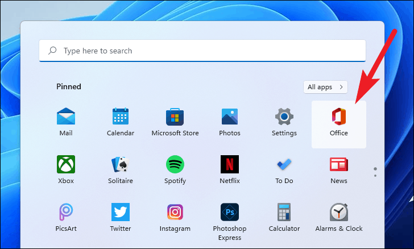Open Settings gear icon
Image resolution: width=414 pixels, height=249 pixels.
(284, 117)
